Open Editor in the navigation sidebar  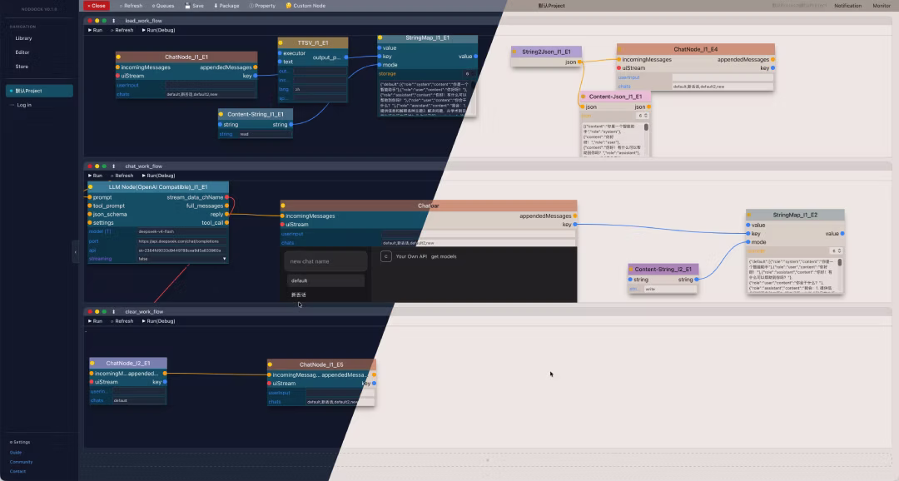point(22,52)
